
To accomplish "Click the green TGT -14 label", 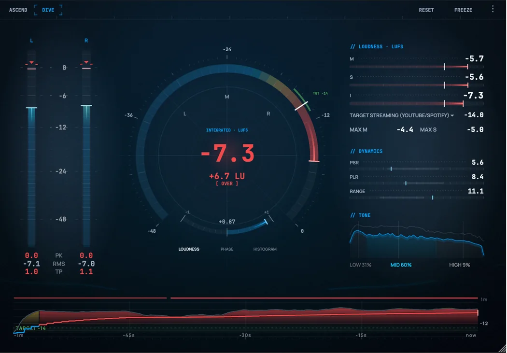I will click(321, 93).
